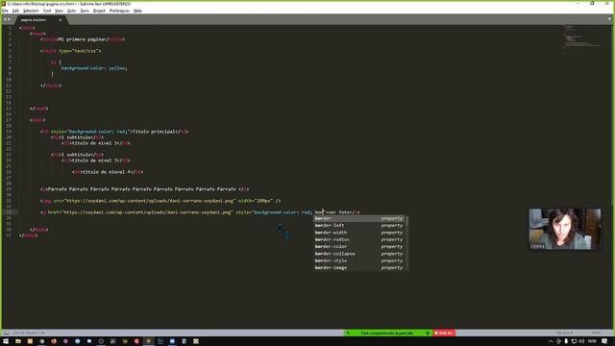Open the Help menu

tap(137, 11)
